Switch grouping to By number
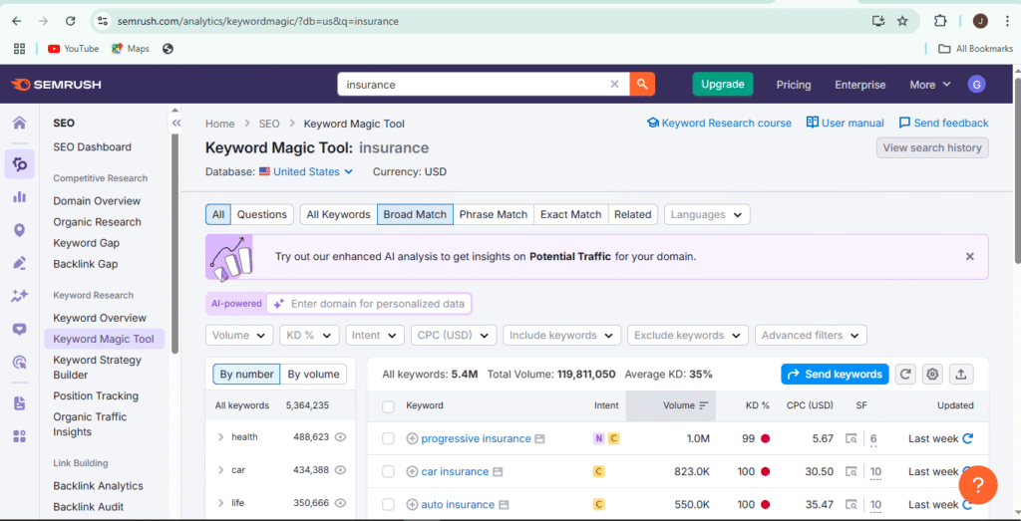Viewport: 1021px width, 521px height. pyautogui.click(x=247, y=374)
